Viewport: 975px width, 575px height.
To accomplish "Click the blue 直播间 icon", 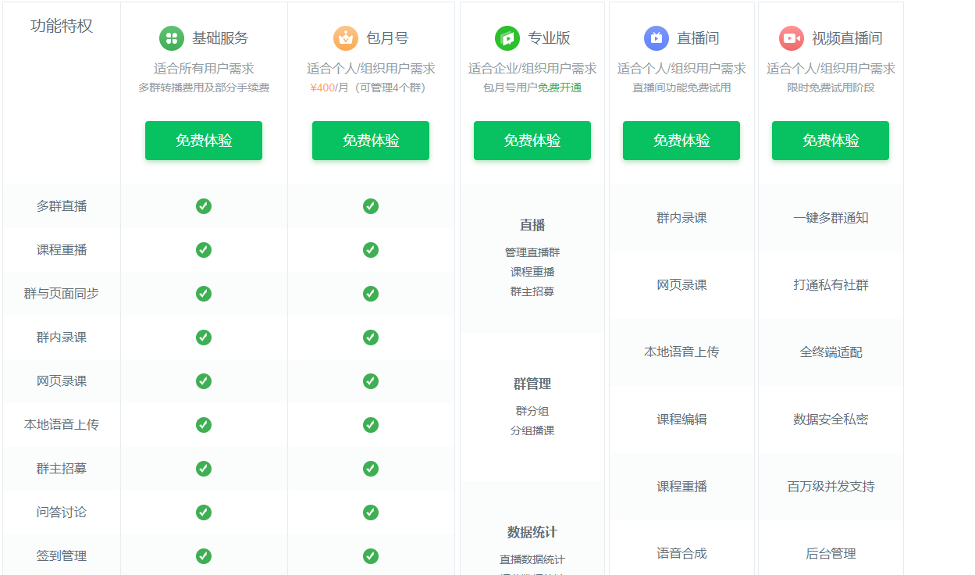I will [x=657, y=38].
